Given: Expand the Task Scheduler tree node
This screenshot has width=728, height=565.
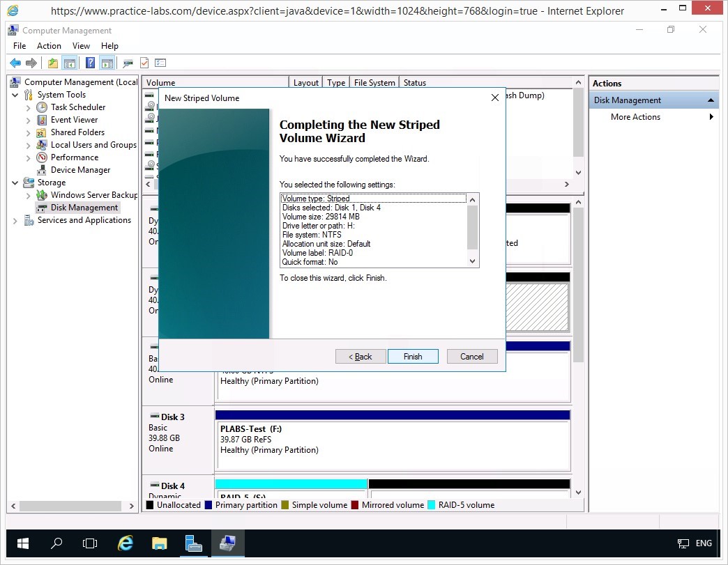Looking at the screenshot, I should tap(28, 108).
